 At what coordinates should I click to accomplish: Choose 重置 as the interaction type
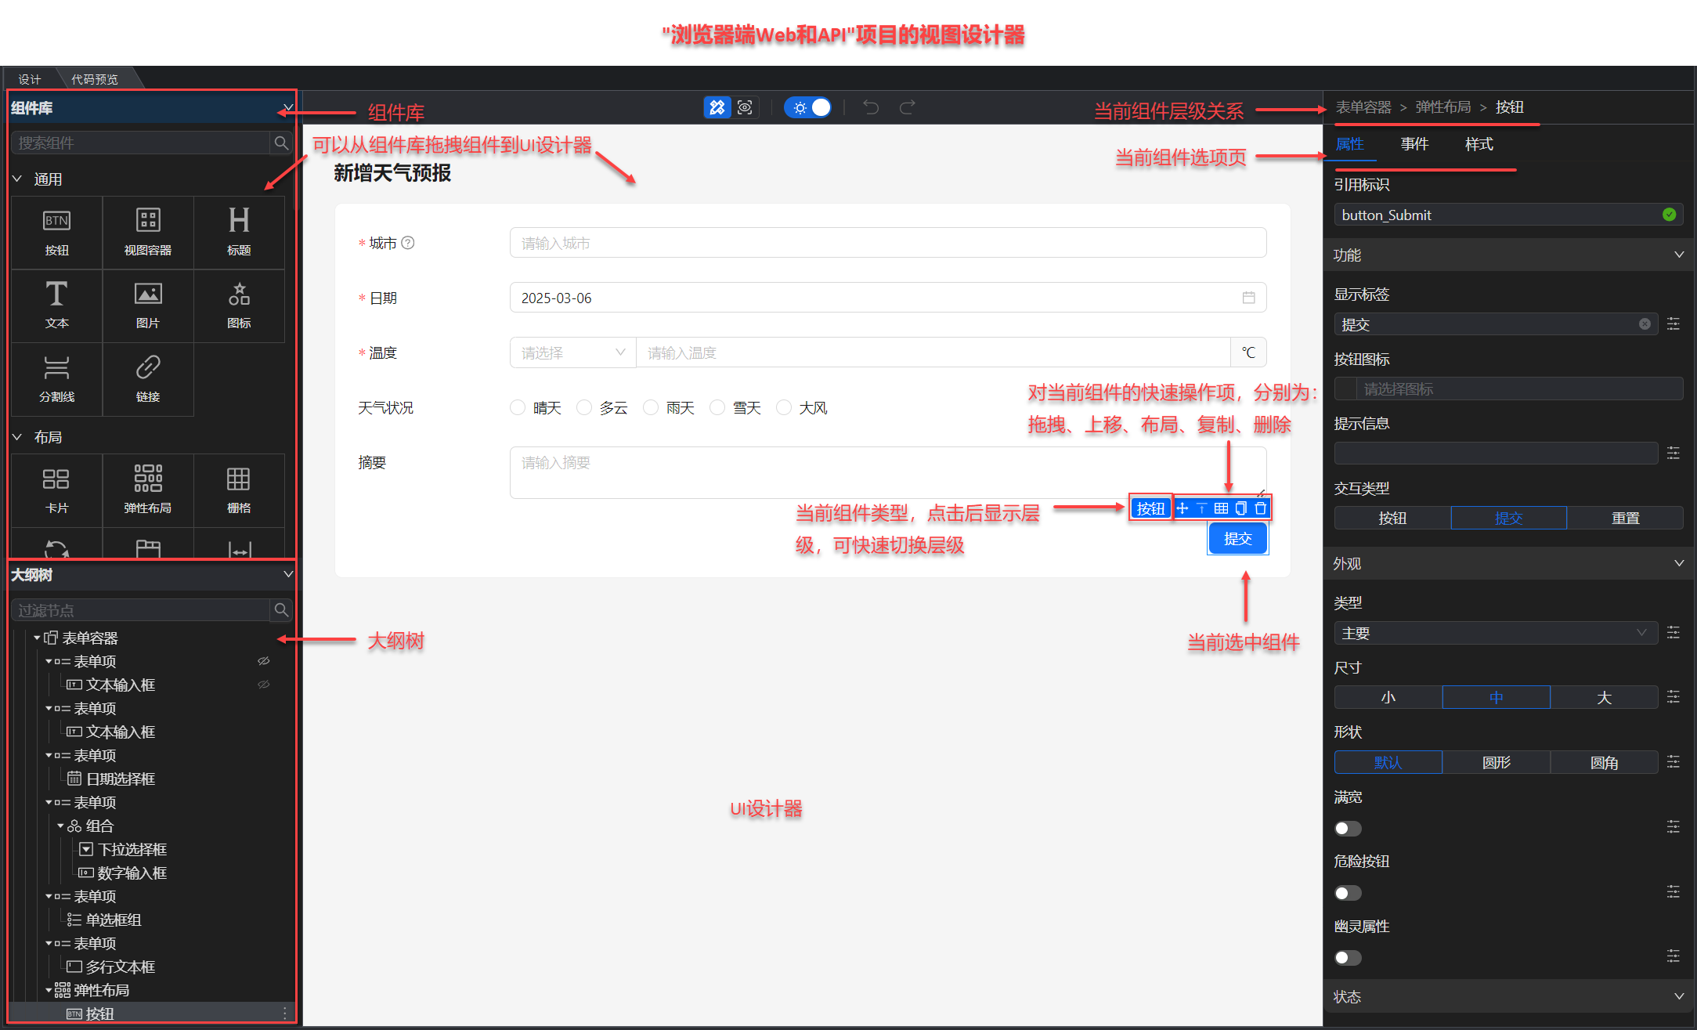1625,518
